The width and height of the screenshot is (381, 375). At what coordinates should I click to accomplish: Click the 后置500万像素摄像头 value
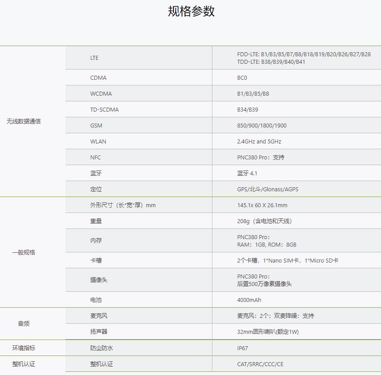tap(264, 284)
